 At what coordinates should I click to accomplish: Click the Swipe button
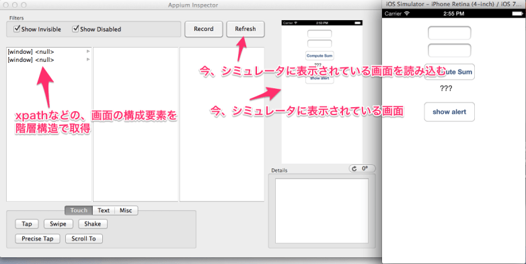[58, 224]
